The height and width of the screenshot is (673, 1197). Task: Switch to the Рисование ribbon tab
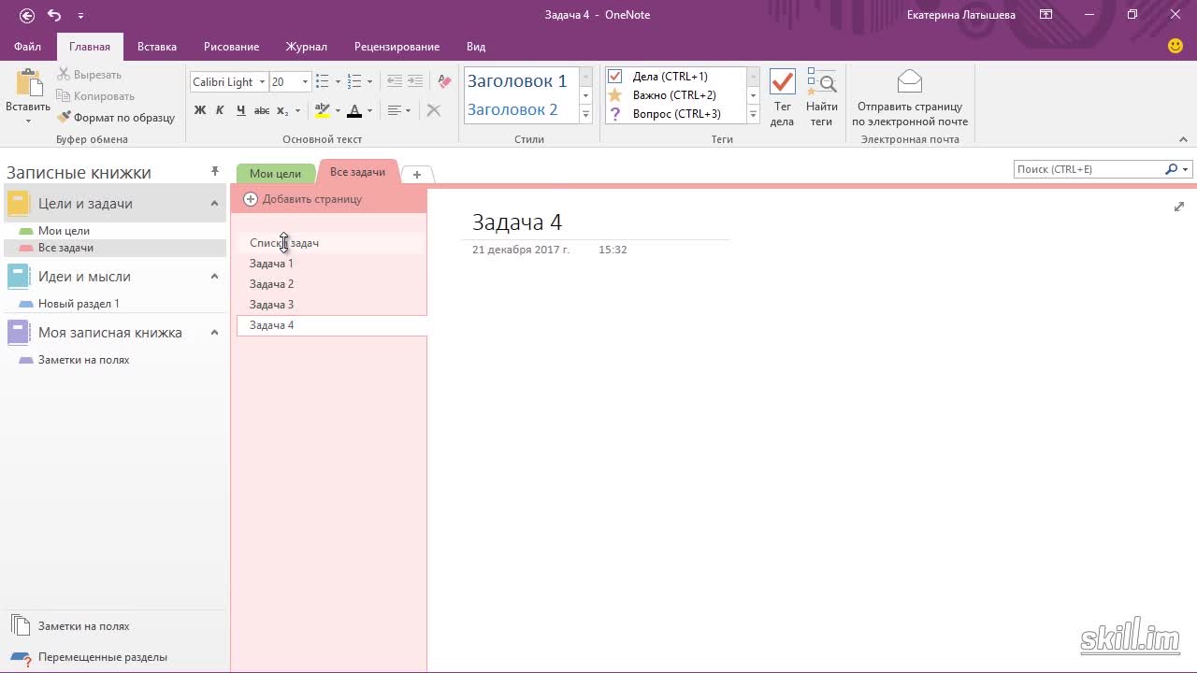click(232, 47)
